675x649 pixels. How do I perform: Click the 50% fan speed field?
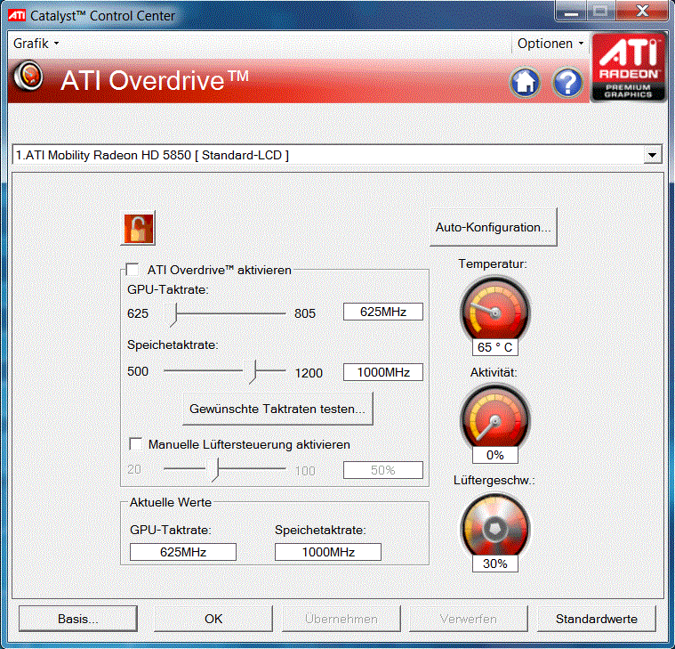(x=383, y=470)
